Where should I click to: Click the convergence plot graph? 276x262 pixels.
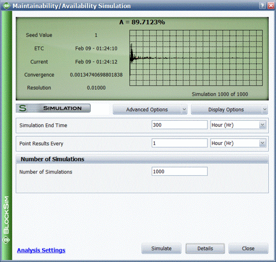[196, 58]
